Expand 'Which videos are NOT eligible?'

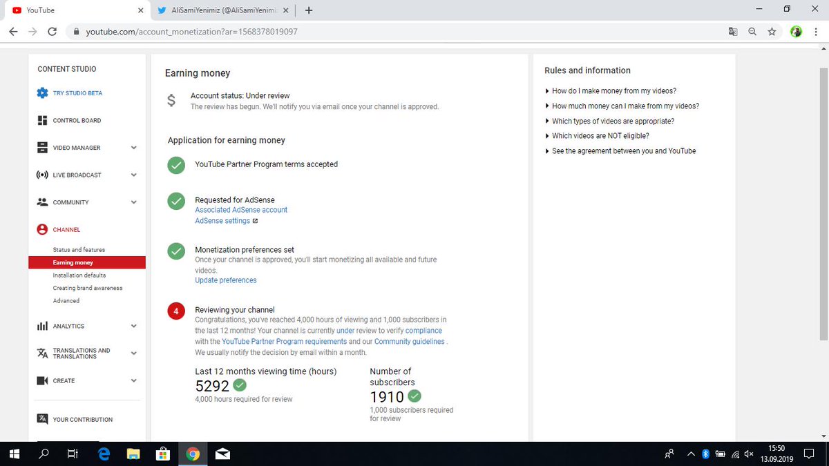coord(597,136)
